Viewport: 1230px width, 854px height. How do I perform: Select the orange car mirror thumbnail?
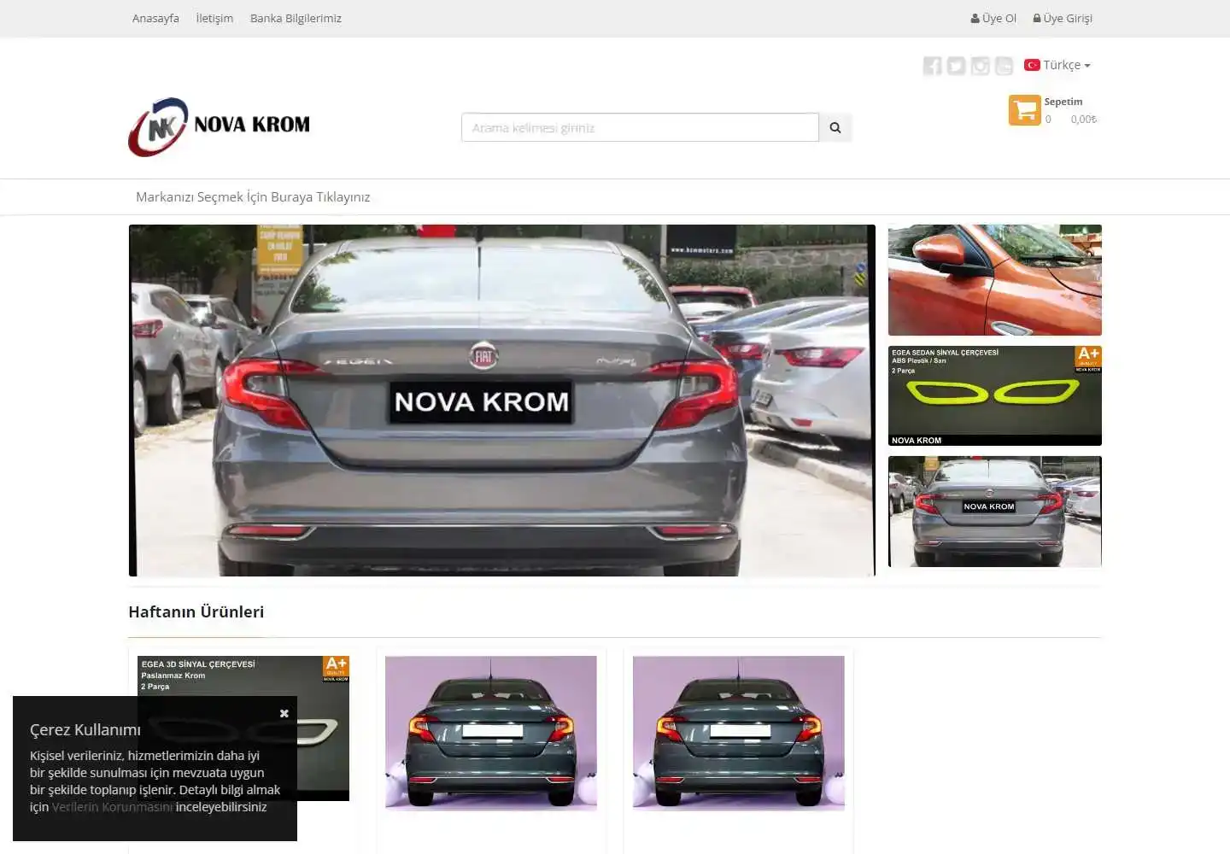tap(995, 280)
